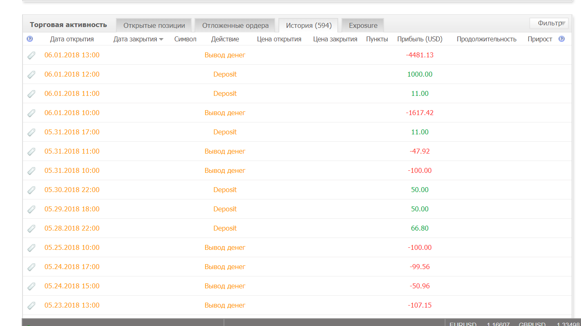Viewport: 581px width, 326px height.
Task: Click tag icon for 06.01.2018 11:00 row
Action: (31, 94)
